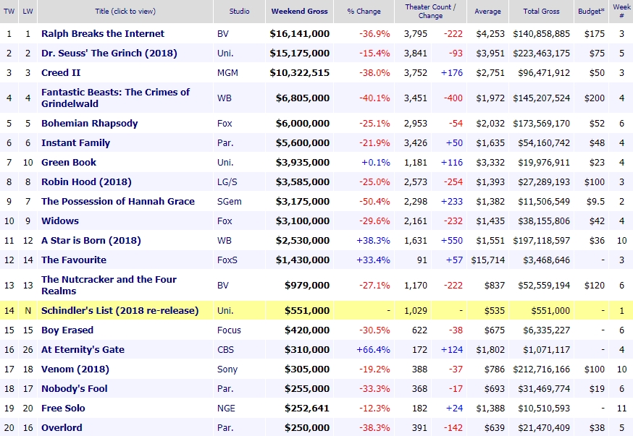Sort by the Week # column header
Image resolution: width=633 pixels, height=436 pixels.
(621, 12)
